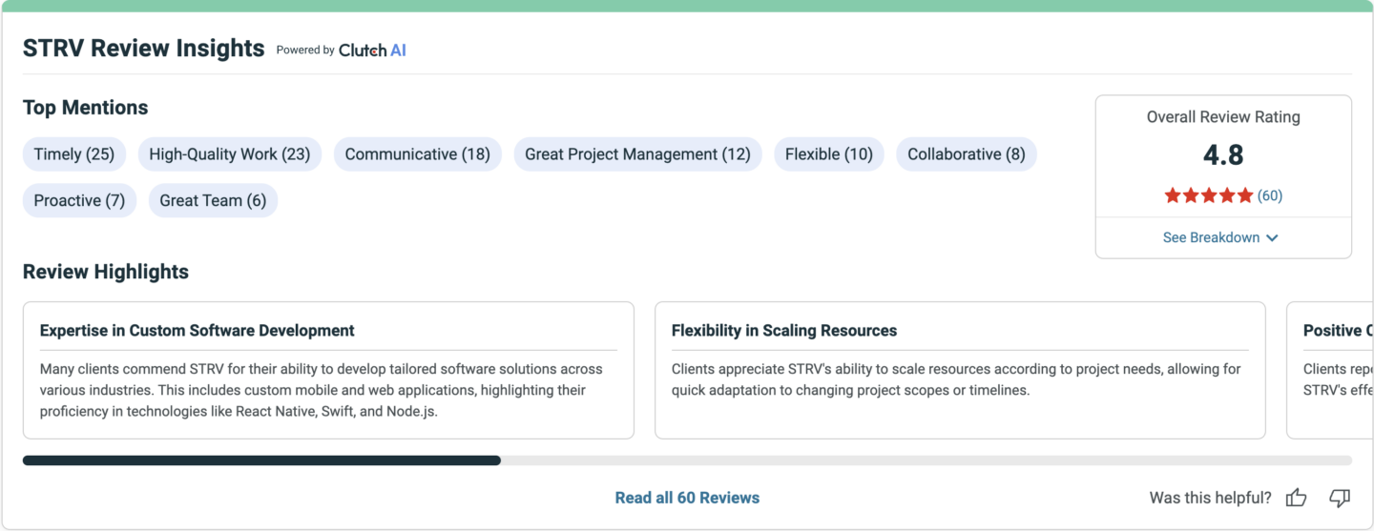The width and height of the screenshot is (1374, 531).
Task: Click the Powered by label
Action: point(305,51)
